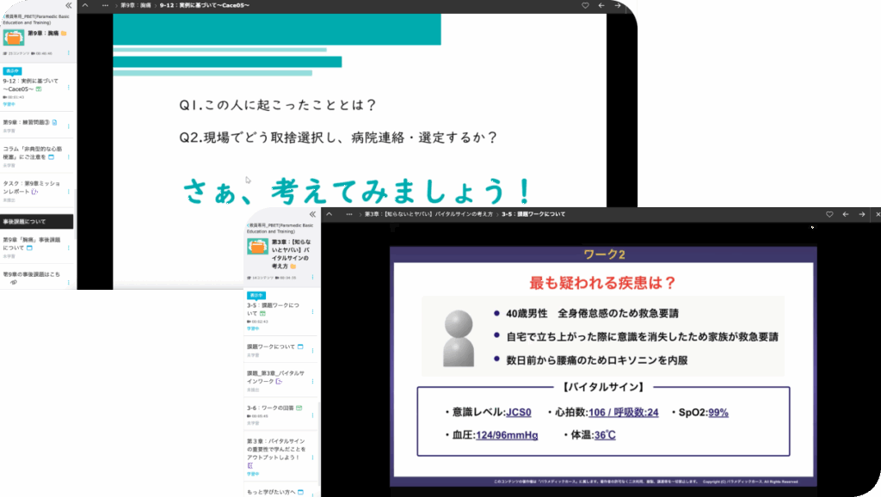The height and width of the screenshot is (497, 881).
Task: Click the 第9章の事後課題はこち link
Action: 30,273
